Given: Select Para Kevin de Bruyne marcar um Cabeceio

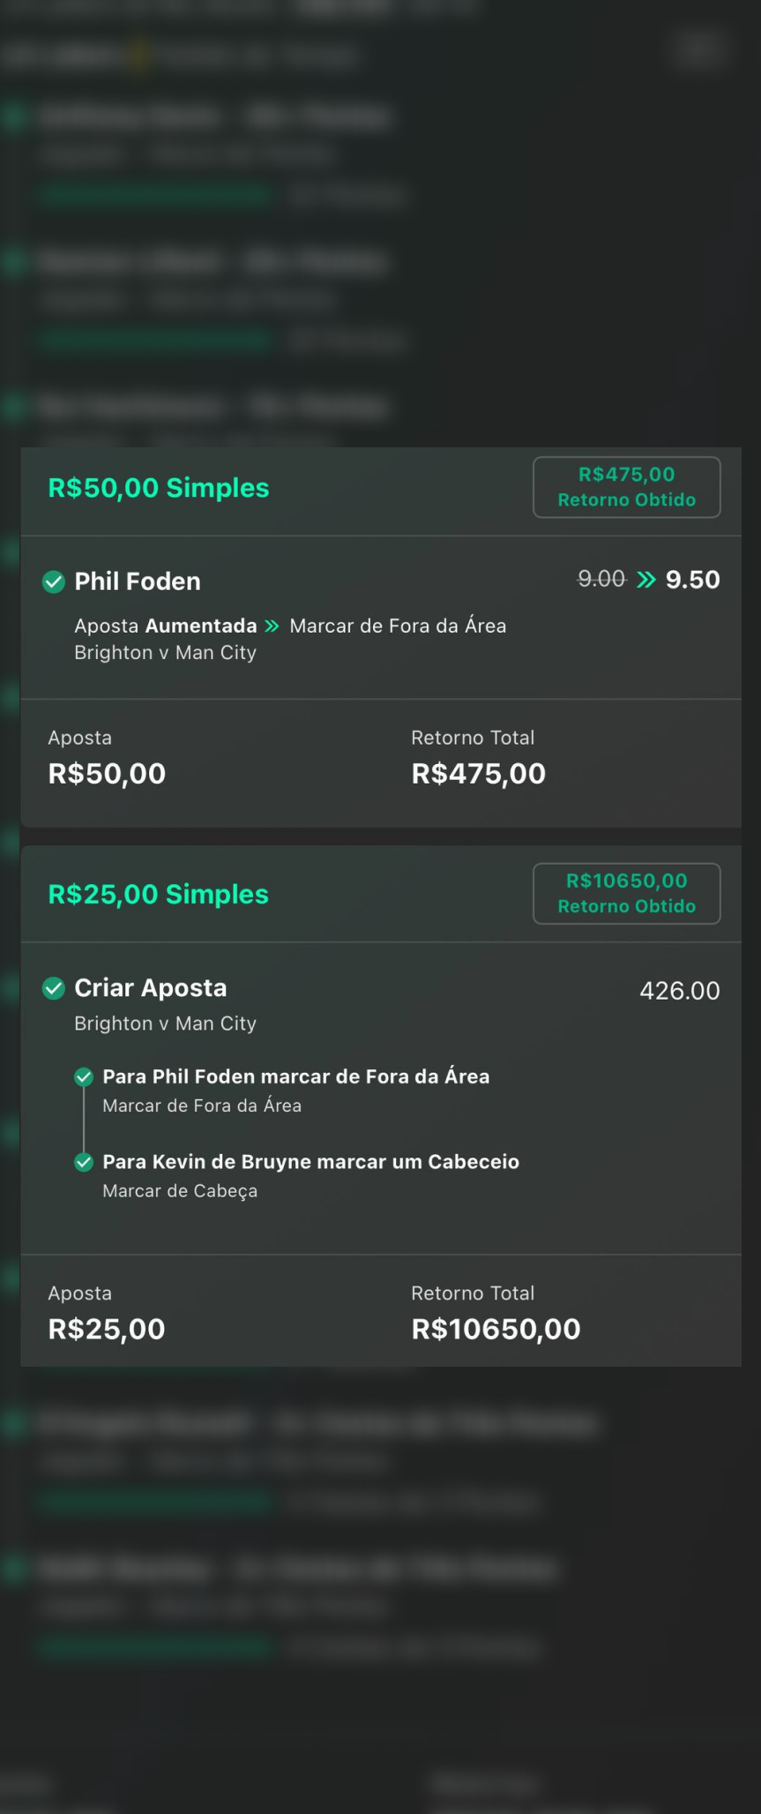Looking at the screenshot, I should click(x=310, y=1162).
